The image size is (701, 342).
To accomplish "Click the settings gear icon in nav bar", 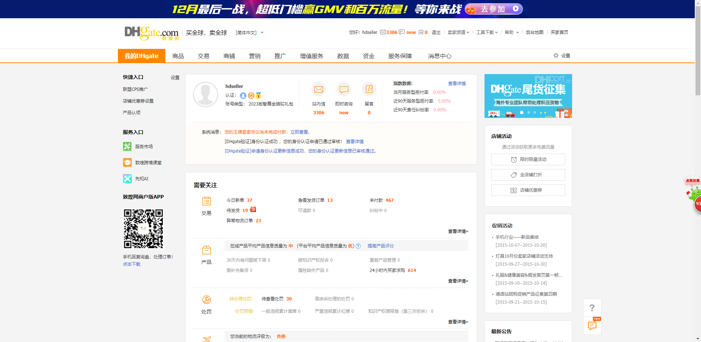I will pos(556,55).
